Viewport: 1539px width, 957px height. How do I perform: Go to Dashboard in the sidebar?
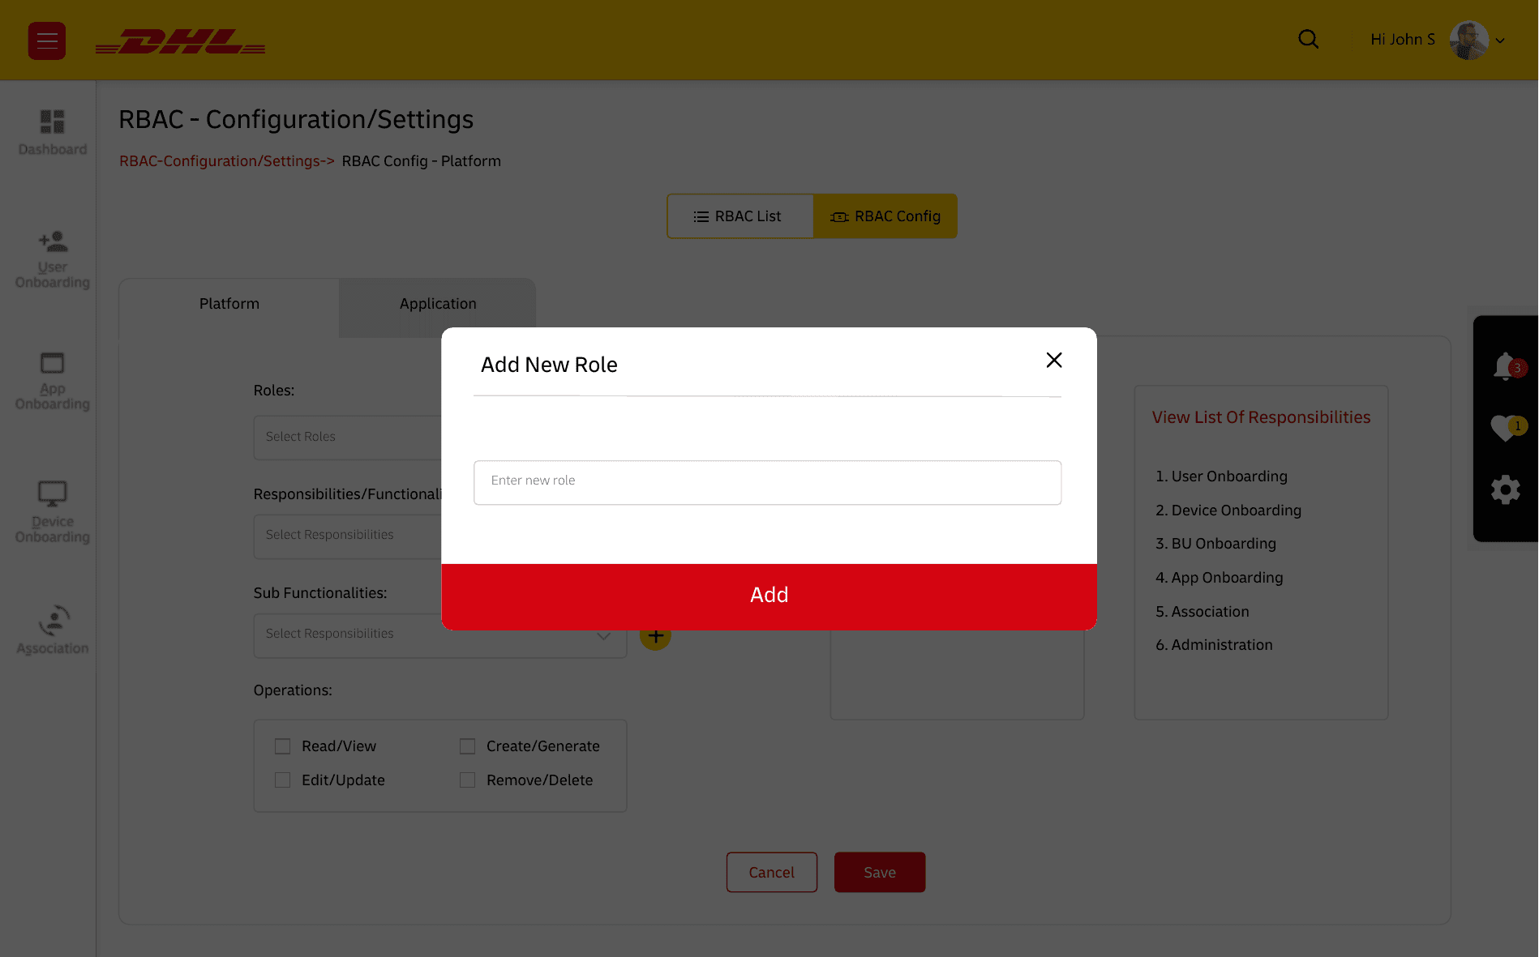(x=53, y=133)
